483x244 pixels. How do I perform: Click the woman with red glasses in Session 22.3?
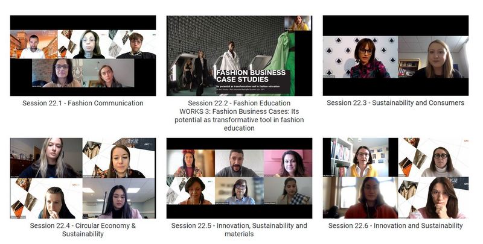point(360,57)
